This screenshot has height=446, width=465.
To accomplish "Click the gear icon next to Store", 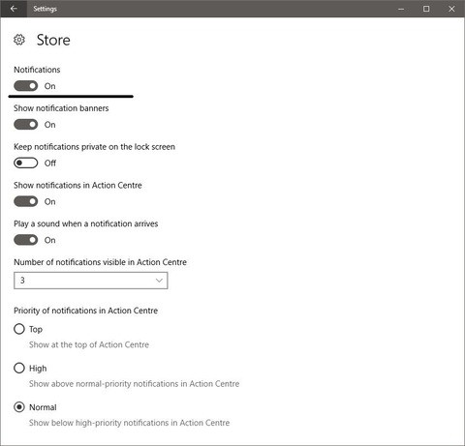I will click(19, 40).
